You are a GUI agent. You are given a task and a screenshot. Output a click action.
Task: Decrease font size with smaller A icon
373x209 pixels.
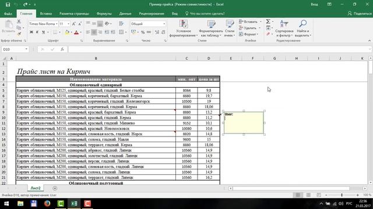(x=80, y=24)
